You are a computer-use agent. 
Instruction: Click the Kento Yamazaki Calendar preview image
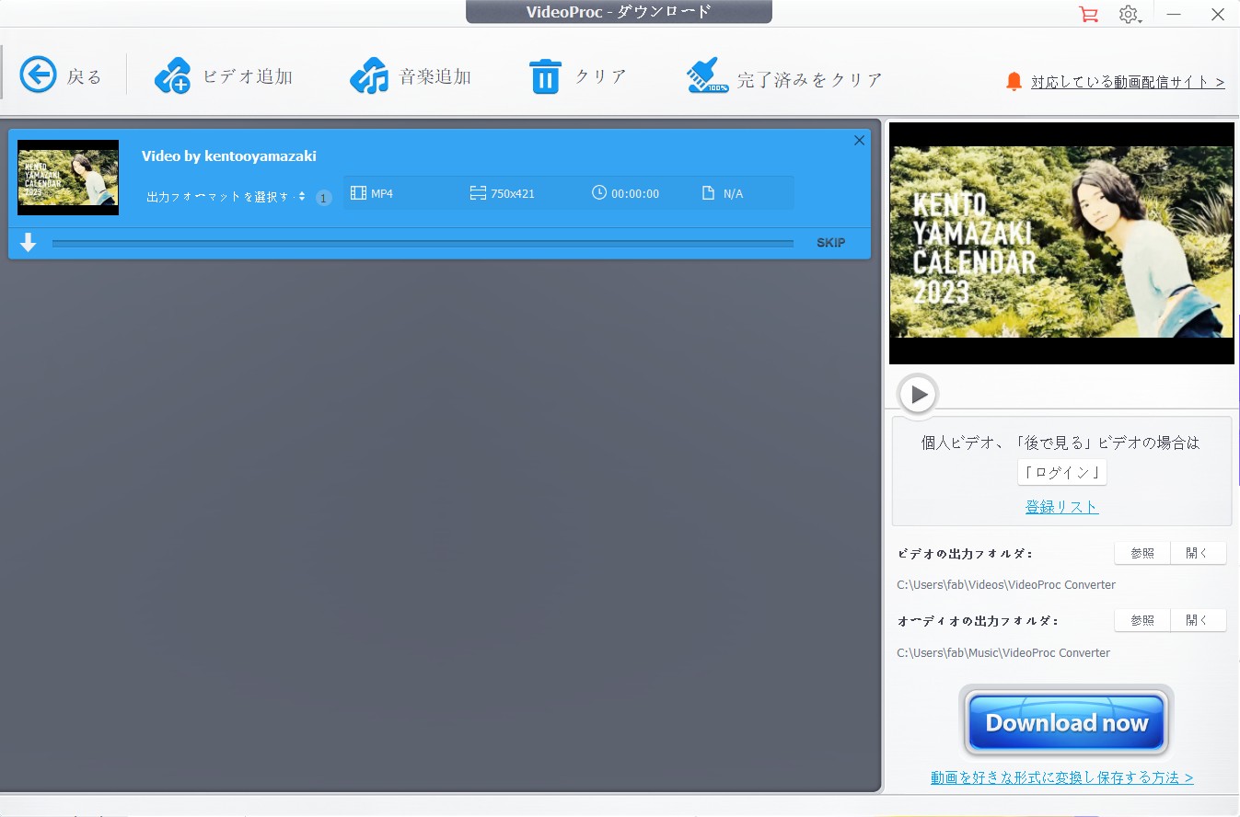coord(1061,242)
